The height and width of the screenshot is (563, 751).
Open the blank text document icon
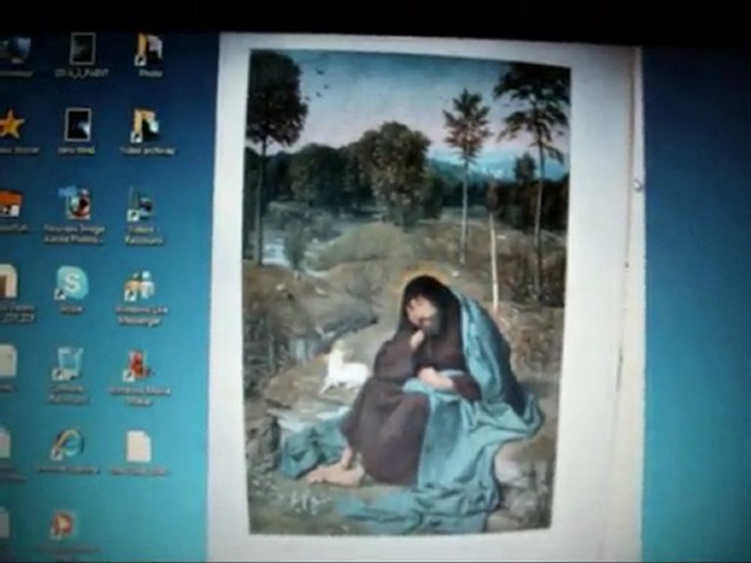point(138,446)
